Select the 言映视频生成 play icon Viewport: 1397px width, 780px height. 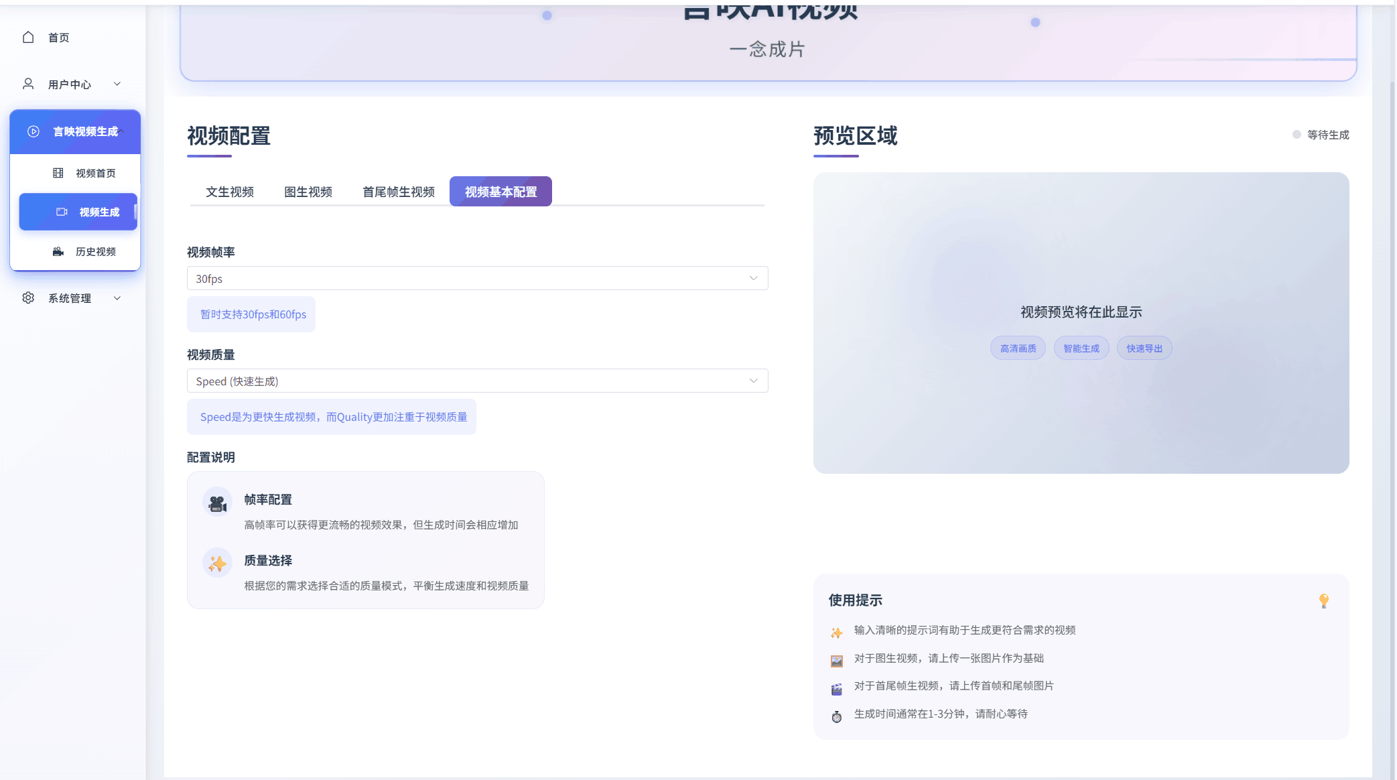click(34, 131)
